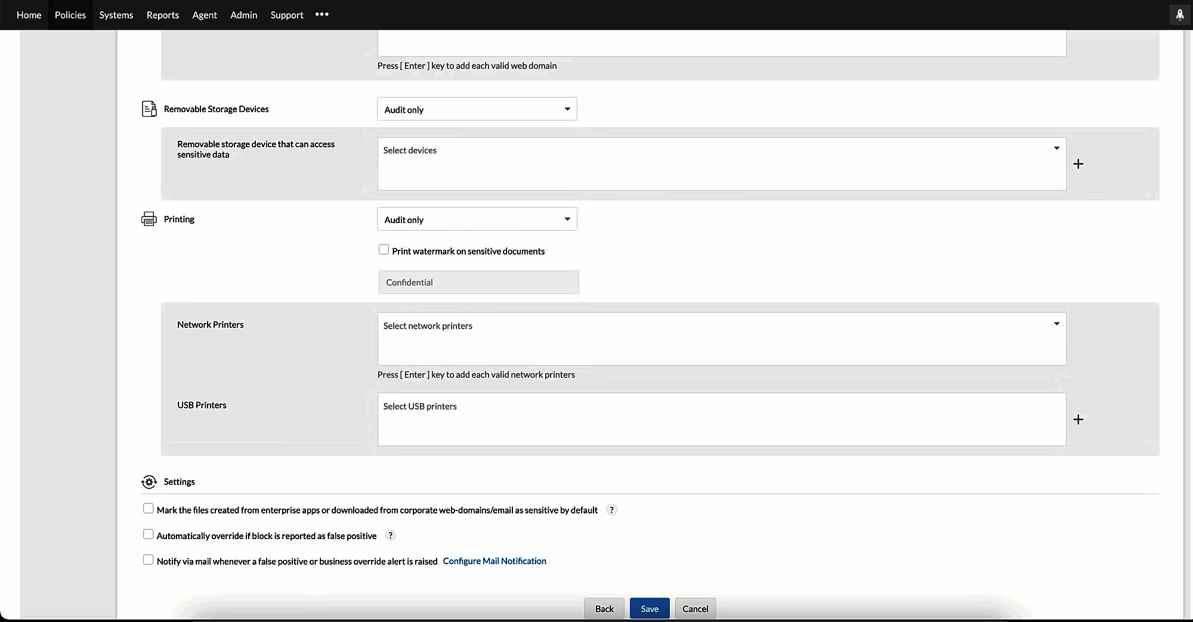Screen dimensions: 1193x622
Task: Open Configure Mail Notification link
Action: pyautogui.click(x=494, y=561)
